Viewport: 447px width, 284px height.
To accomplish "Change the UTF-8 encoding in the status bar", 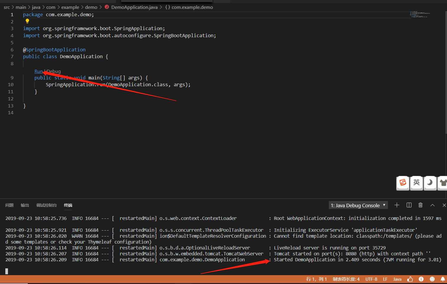I will tap(371, 279).
